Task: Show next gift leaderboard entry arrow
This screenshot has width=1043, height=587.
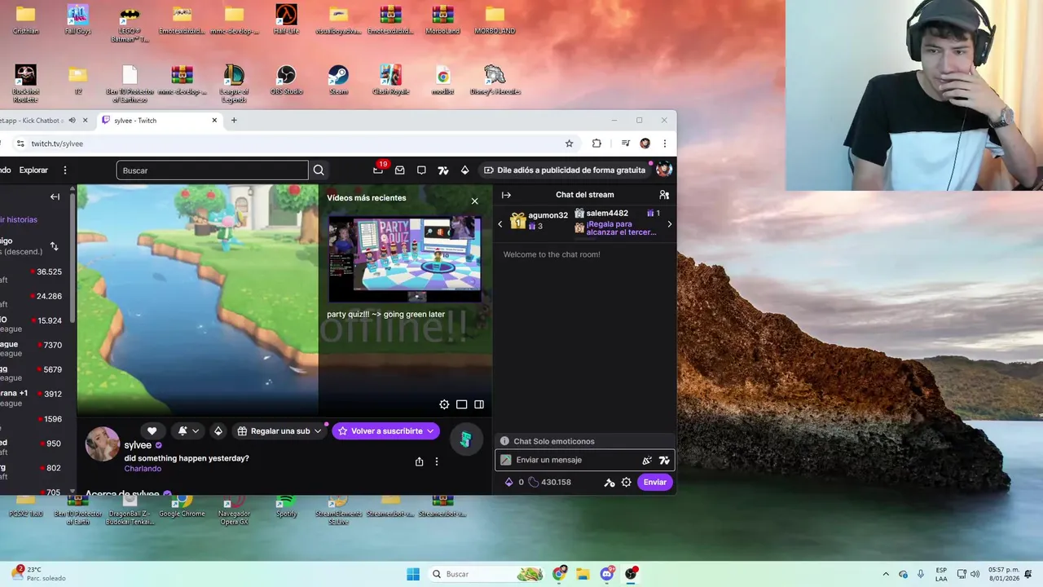Action: (x=670, y=224)
